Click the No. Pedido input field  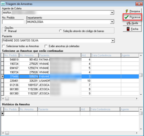[13, 22]
